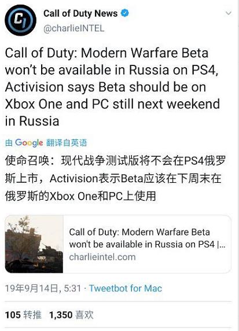The height and width of the screenshot is (331, 239).
Task: View the 1,350 喜欢 likes list
Action: (x=71, y=315)
